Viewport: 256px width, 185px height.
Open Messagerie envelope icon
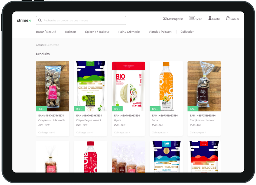pos(164,18)
